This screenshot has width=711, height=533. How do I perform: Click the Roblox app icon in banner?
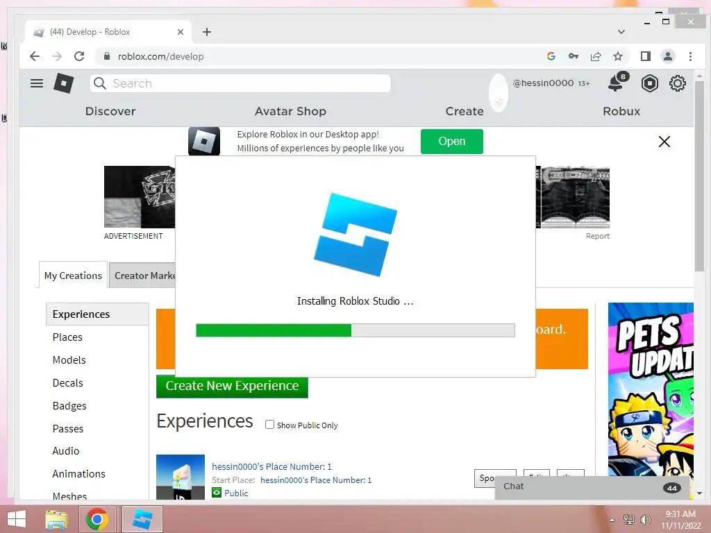click(x=204, y=141)
